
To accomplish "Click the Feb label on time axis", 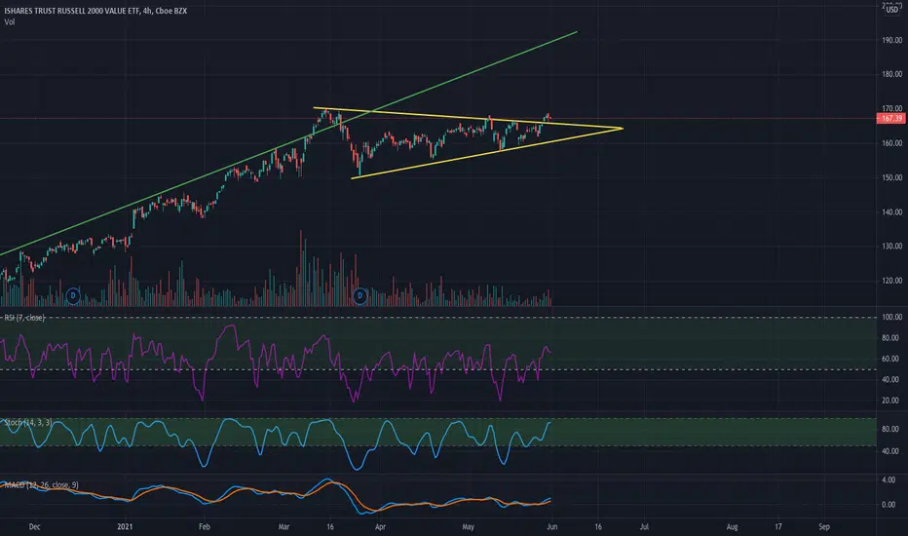I will coord(204,526).
